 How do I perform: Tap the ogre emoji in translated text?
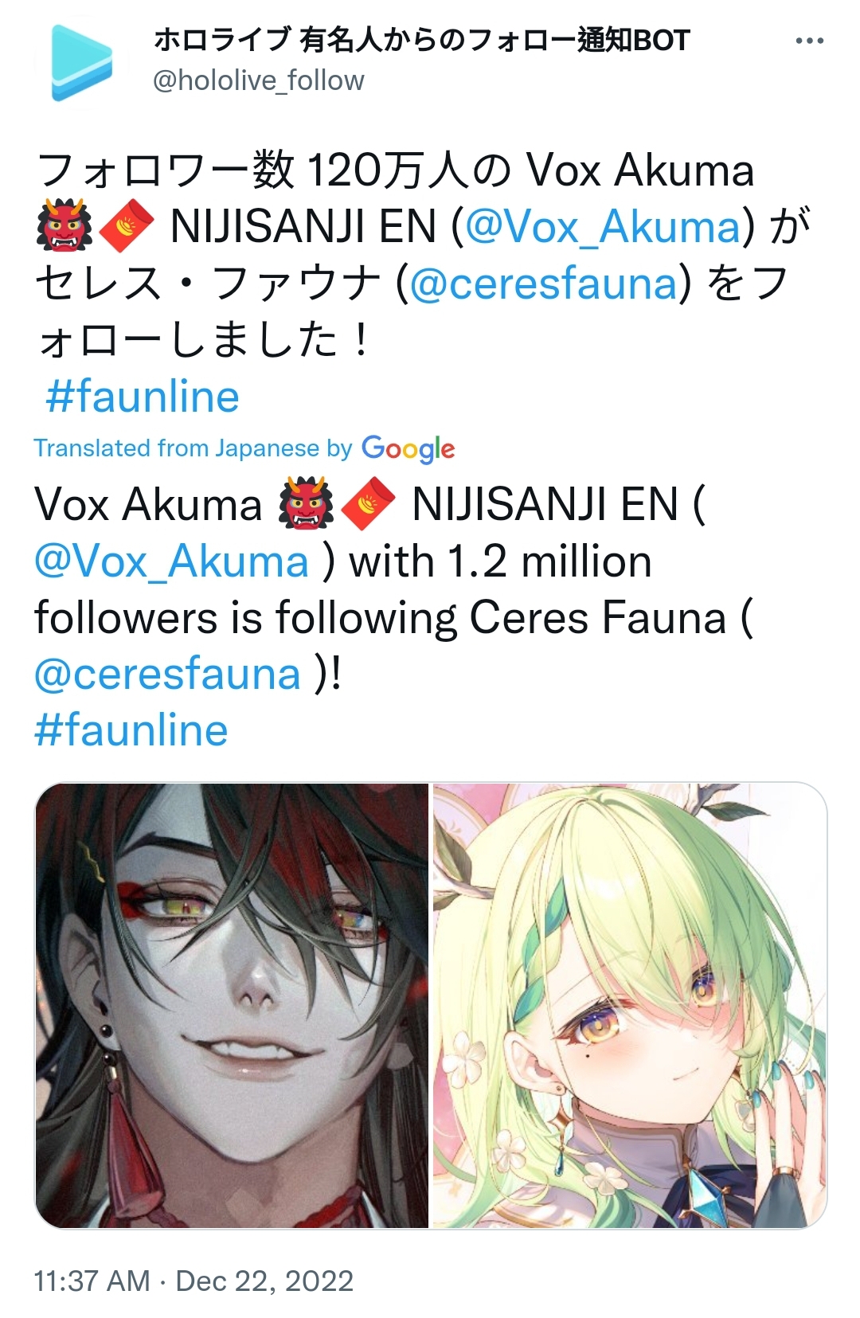[306, 503]
